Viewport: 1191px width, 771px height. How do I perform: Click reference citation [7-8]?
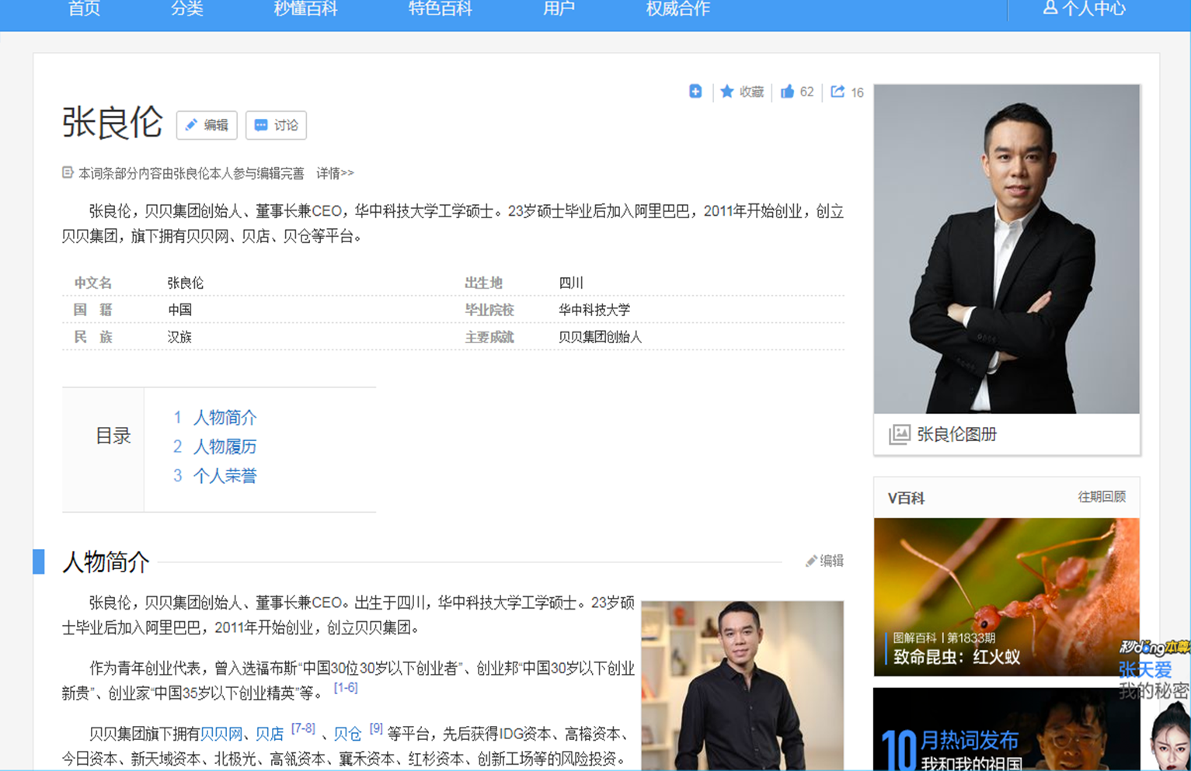303,728
